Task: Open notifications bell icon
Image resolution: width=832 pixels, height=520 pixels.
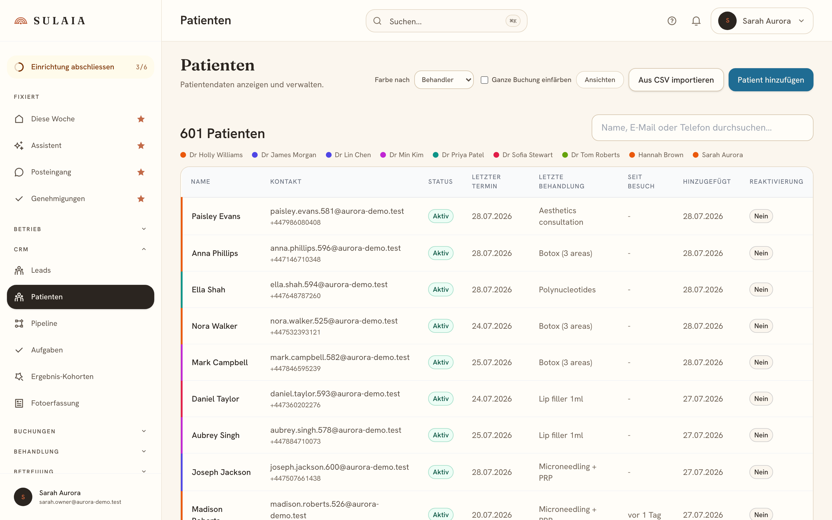Action: [x=696, y=21]
